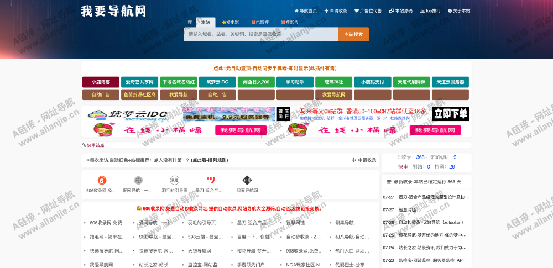The image size is (553, 268).
Task: Open the 聚集导航 site link
Action: click(x=345, y=223)
